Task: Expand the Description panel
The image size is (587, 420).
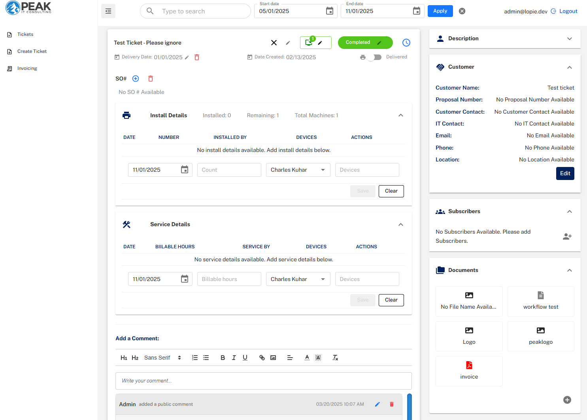Action: tap(570, 38)
